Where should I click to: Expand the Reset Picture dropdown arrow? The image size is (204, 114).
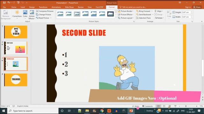click(x=51, y=18)
